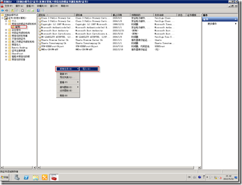This screenshot has height=185, width=242.
Task: Choose 导入 in the context submenu
Action: [89, 69]
